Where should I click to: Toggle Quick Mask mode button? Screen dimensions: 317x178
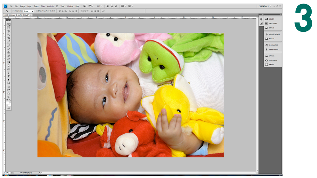(9, 108)
